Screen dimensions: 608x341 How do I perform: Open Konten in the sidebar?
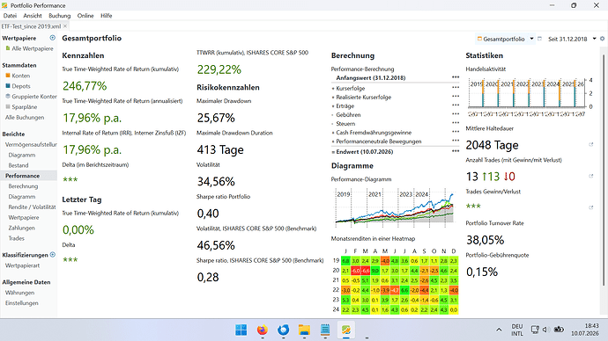20,76
